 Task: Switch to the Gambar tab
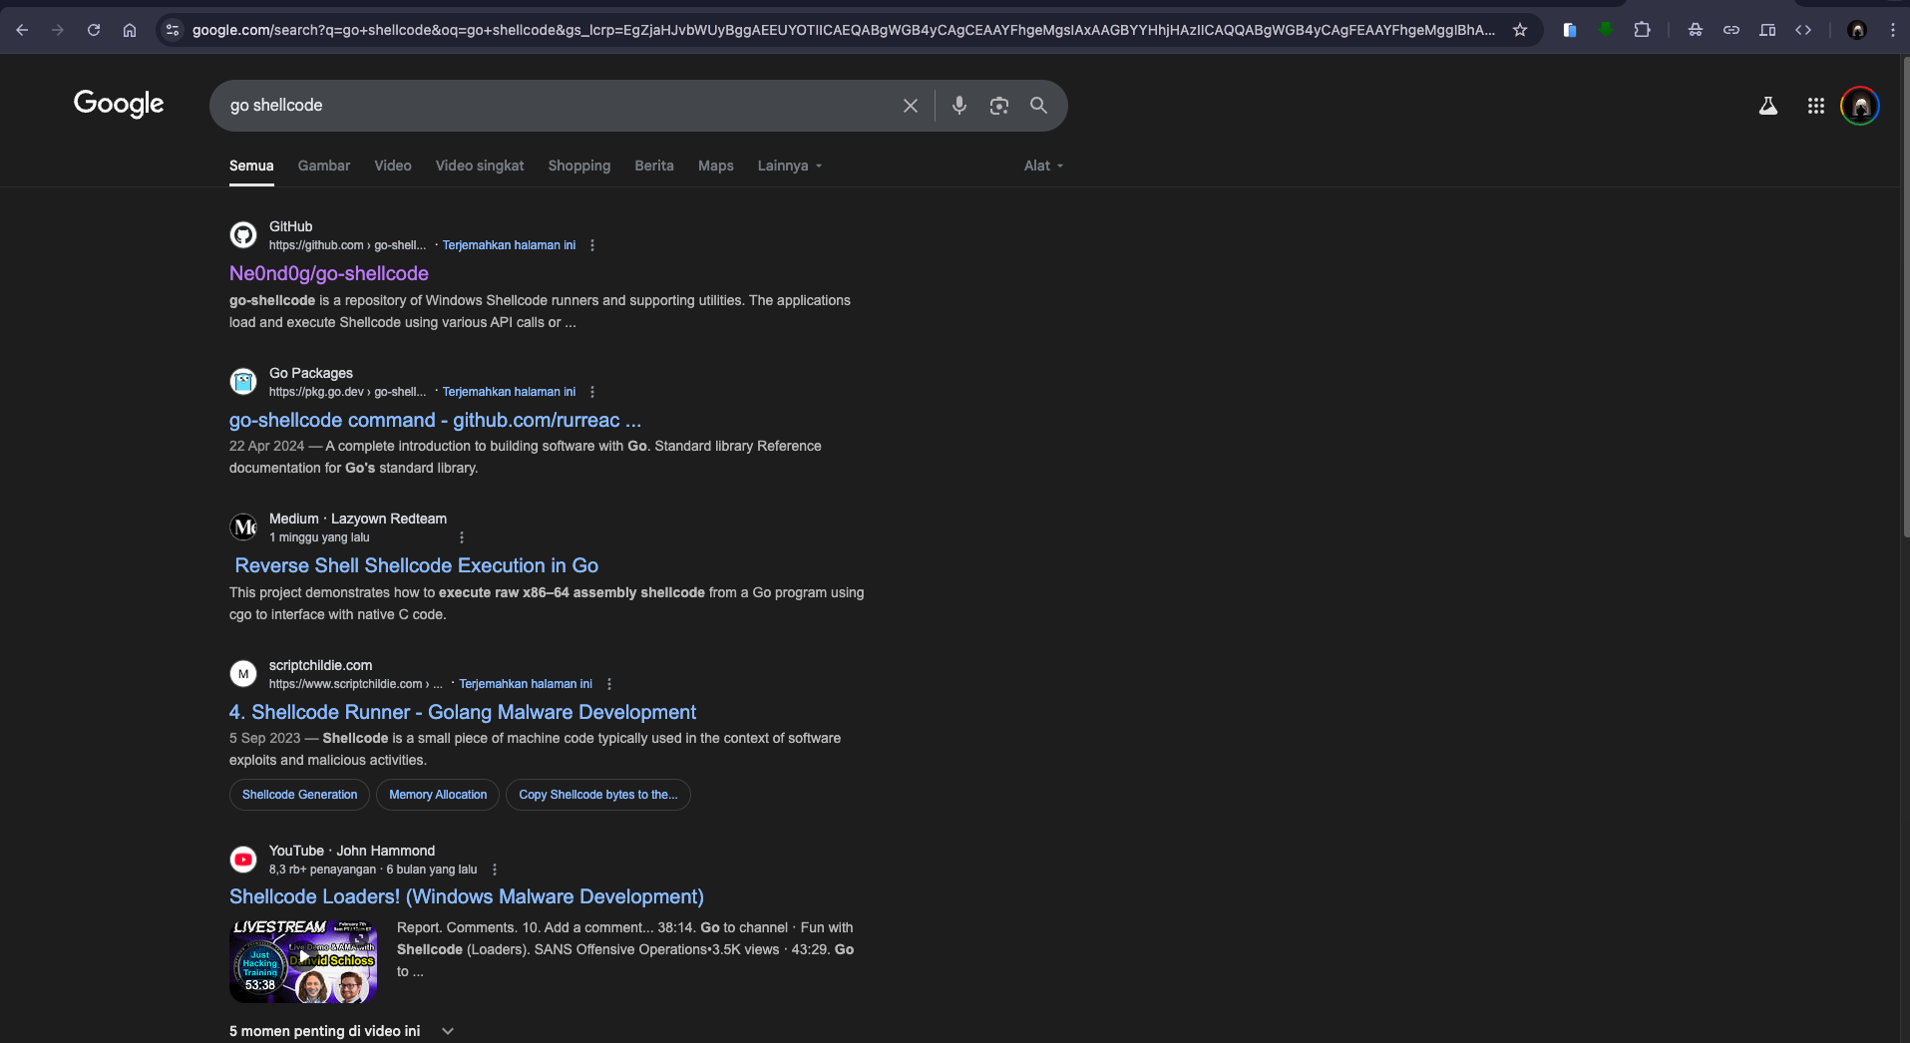[x=323, y=166]
